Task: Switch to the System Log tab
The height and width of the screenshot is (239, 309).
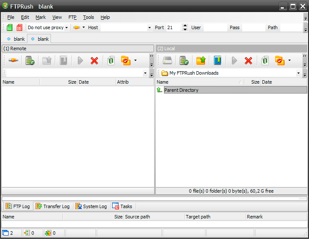Action: coord(91,206)
